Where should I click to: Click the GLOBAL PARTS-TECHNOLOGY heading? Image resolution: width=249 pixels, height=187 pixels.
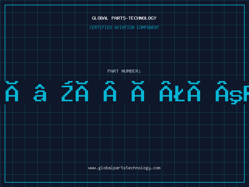pyautogui.click(x=124, y=18)
